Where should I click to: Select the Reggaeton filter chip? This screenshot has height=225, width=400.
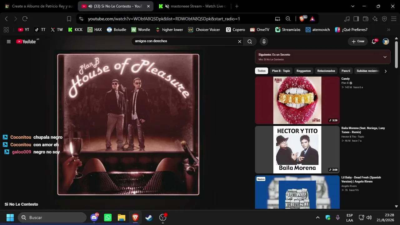tap(304, 71)
